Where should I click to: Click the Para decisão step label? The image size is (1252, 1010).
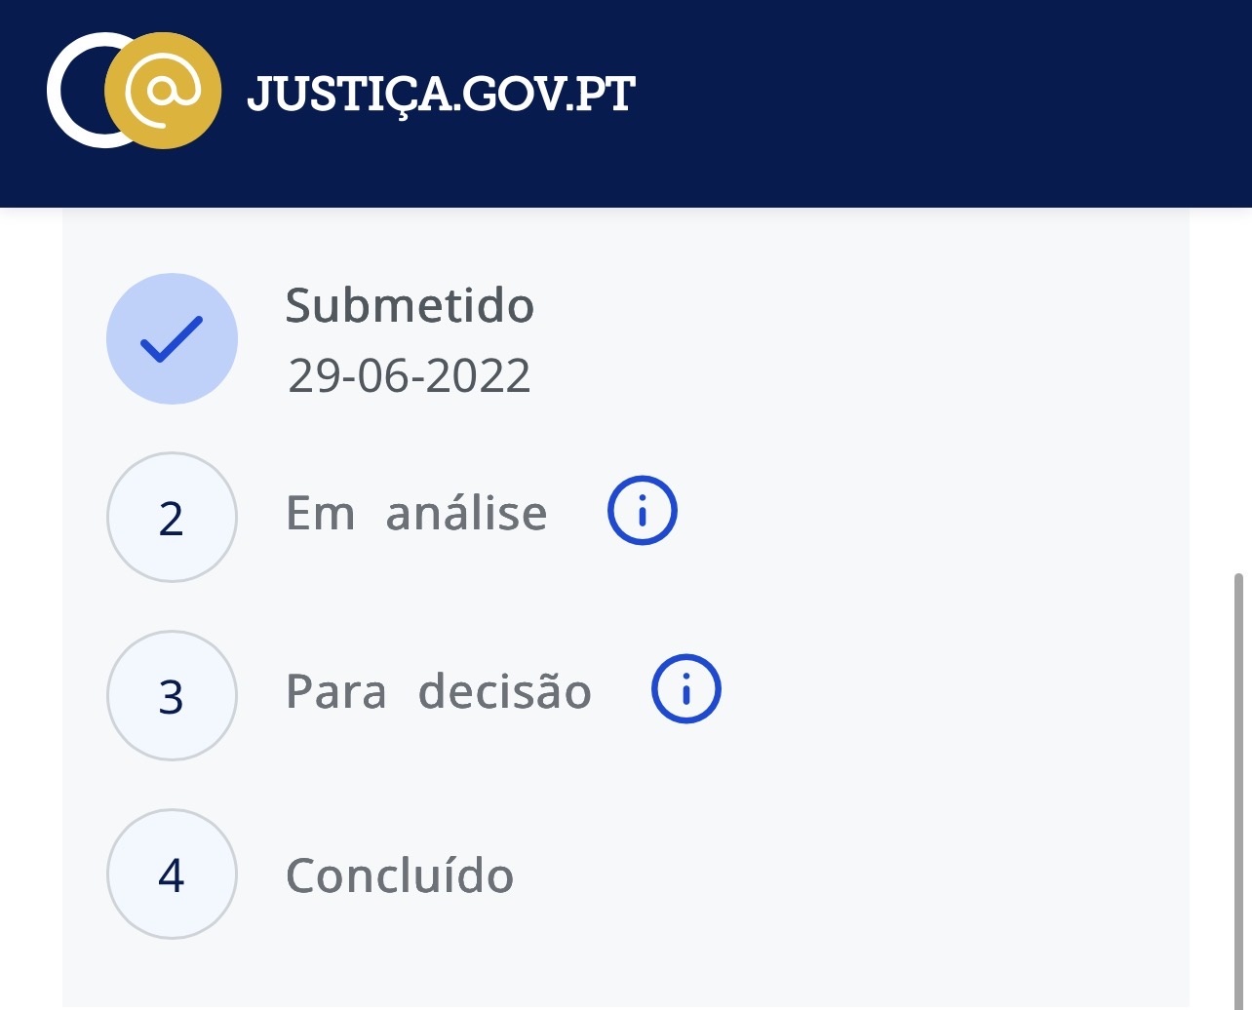tap(438, 692)
